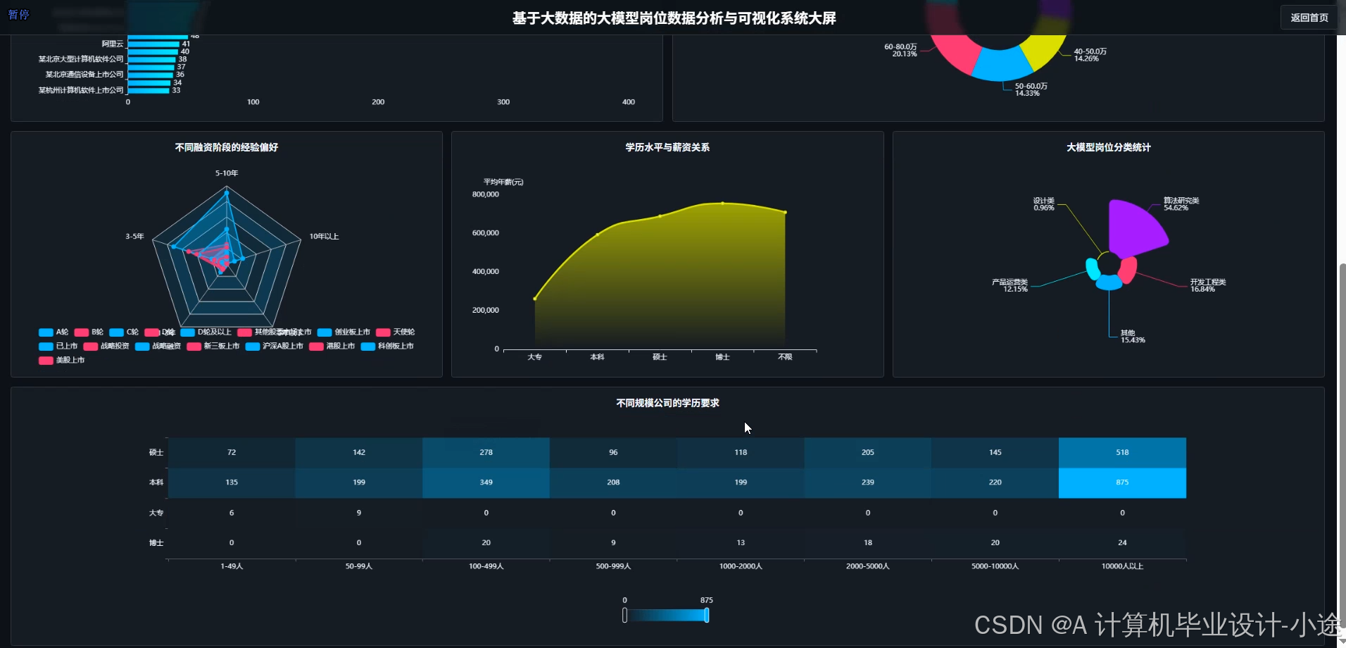1346x648 pixels.
Task: Toggle the 战略融资 legend item
Action: pos(158,346)
